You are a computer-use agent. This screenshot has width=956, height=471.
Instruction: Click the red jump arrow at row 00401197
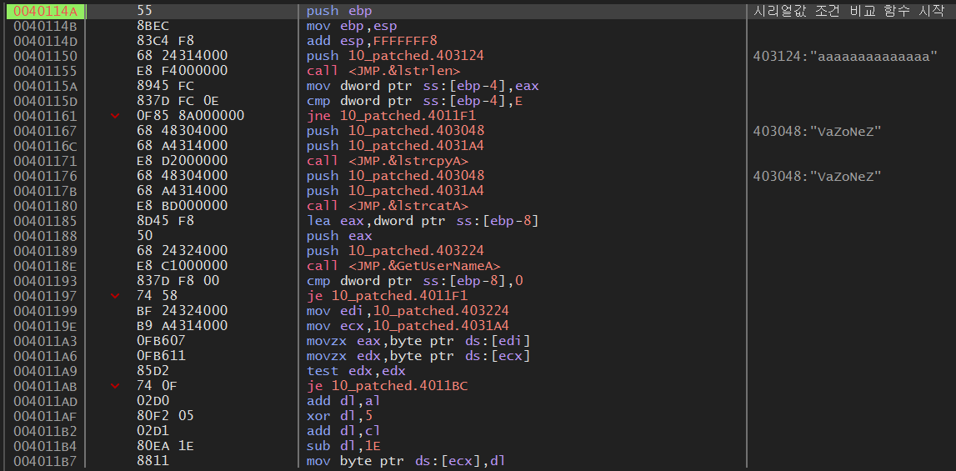pos(115,296)
